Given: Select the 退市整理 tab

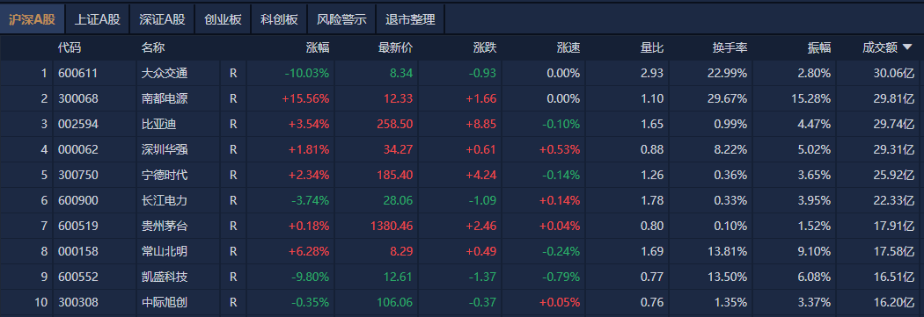Looking at the screenshot, I should [410, 19].
